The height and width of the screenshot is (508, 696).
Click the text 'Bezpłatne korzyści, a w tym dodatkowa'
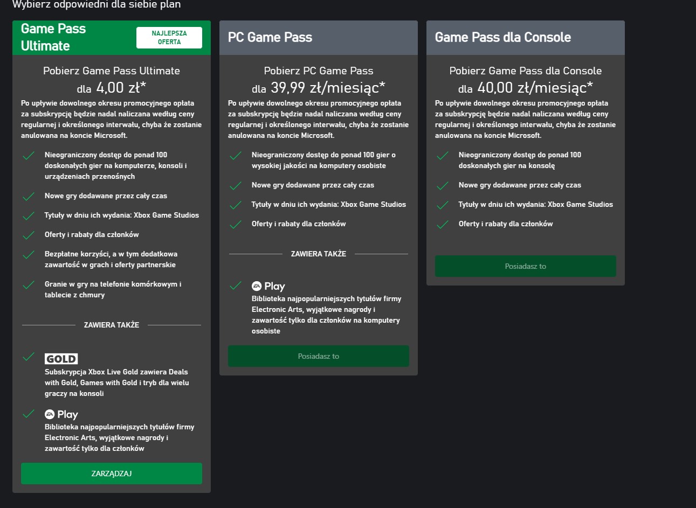click(x=111, y=254)
